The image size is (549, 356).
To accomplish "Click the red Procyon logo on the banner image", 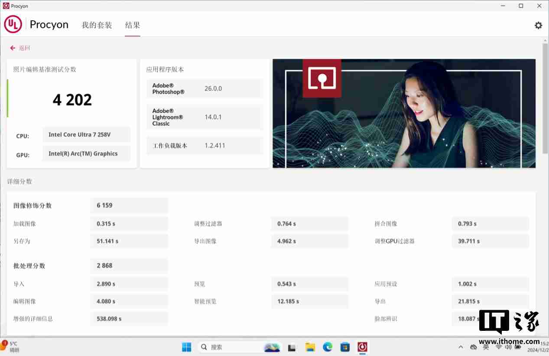I will point(322,78).
